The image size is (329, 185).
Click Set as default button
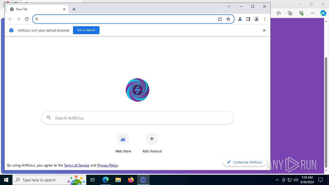pyautogui.click(x=86, y=30)
